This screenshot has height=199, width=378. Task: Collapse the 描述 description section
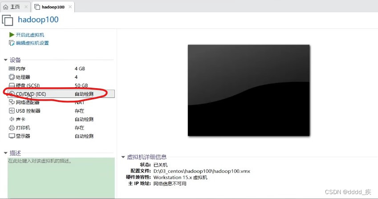(x=5, y=153)
